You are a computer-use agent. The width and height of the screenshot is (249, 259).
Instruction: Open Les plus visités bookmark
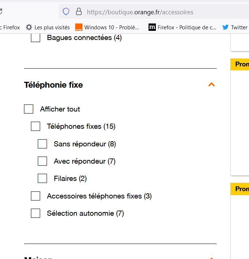click(48, 27)
